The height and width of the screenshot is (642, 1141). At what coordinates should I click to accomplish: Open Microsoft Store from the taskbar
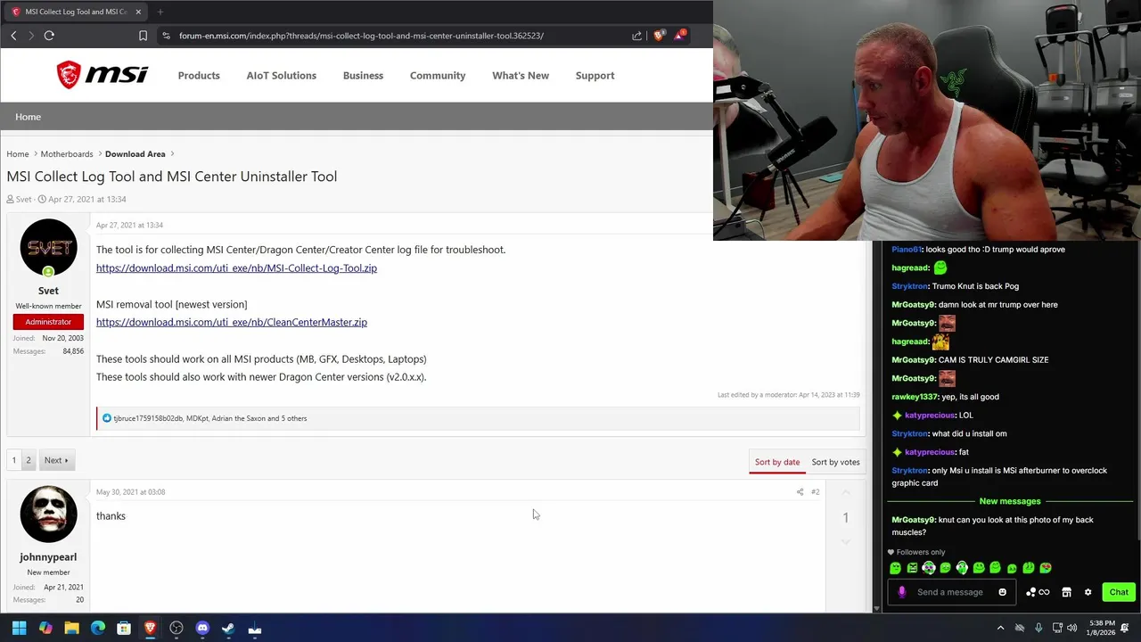124,629
